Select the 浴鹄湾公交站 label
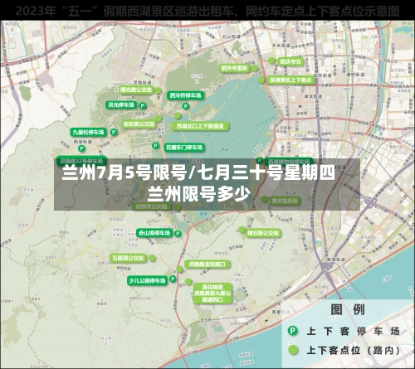The height and width of the screenshot is (369, 415). coord(151,206)
